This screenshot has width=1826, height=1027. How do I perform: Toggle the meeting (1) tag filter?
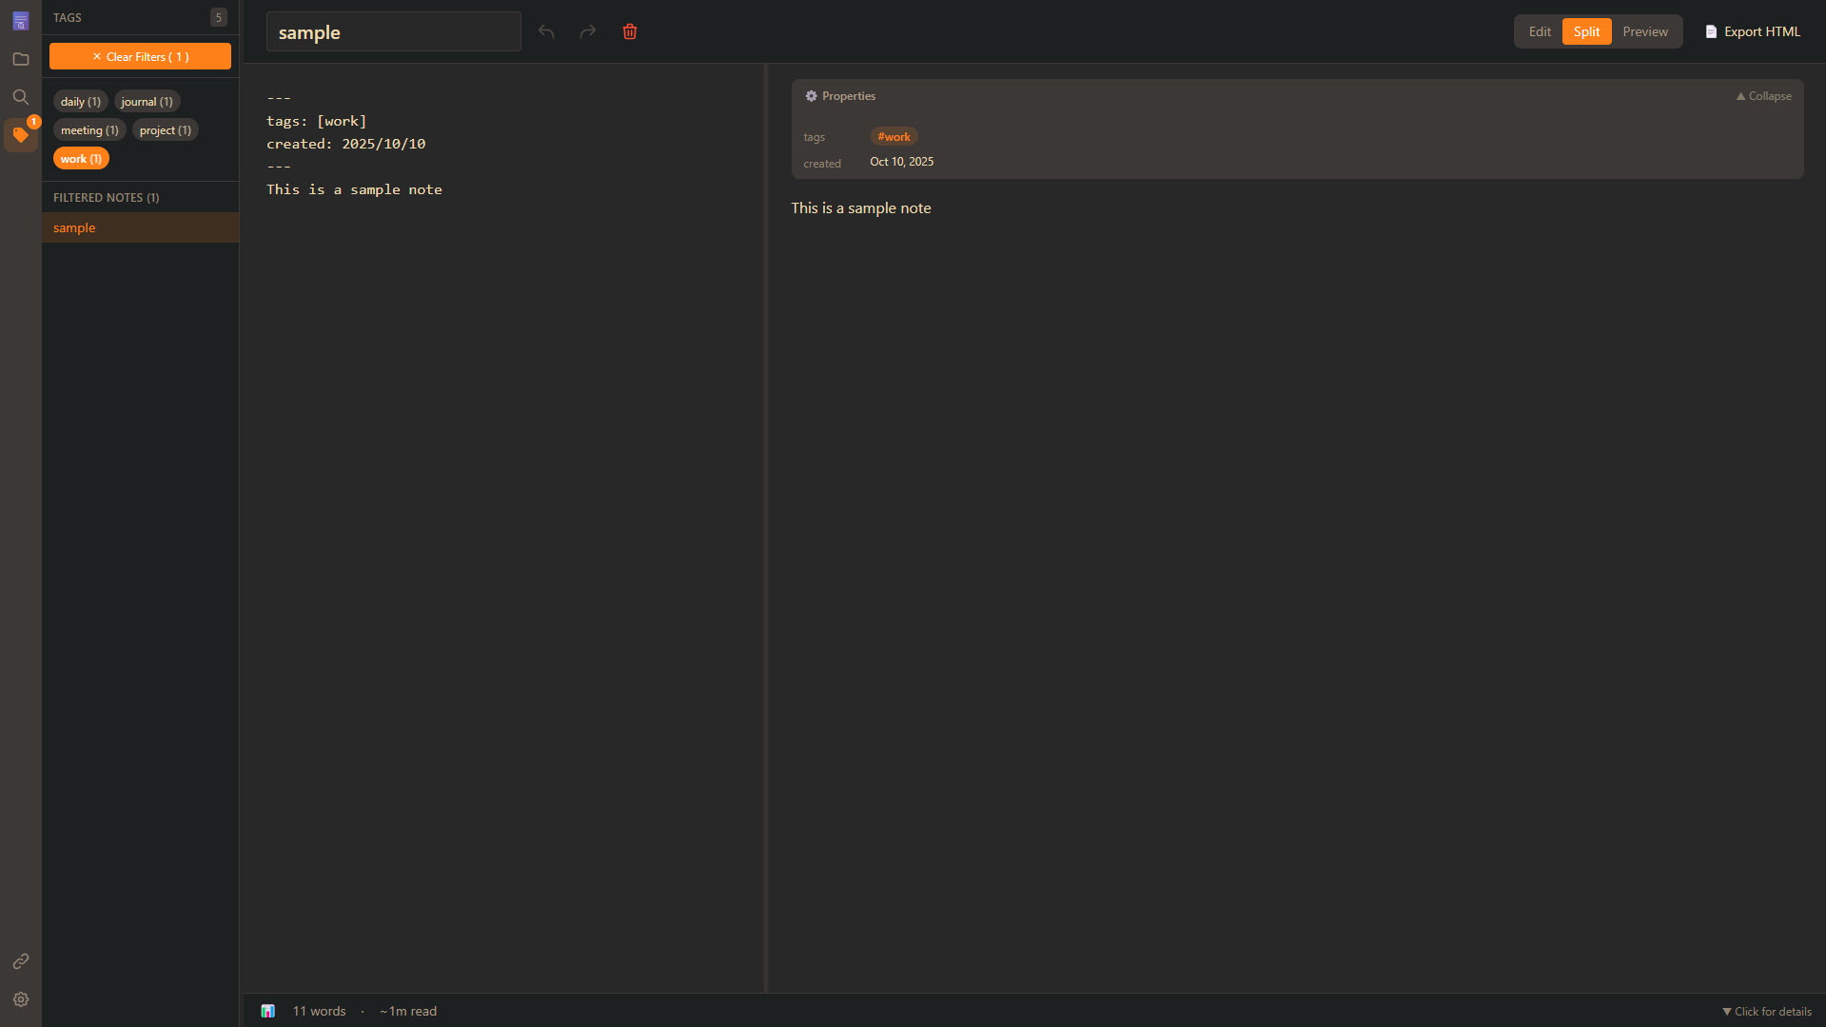click(x=89, y=130)
